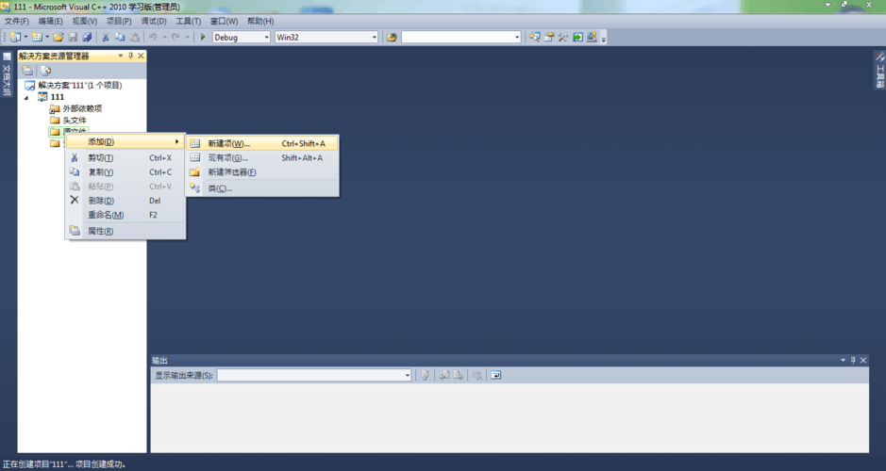Screen dimensions: 886x471
Task: Click the Open File folder icon
Action: click(59, 38)
